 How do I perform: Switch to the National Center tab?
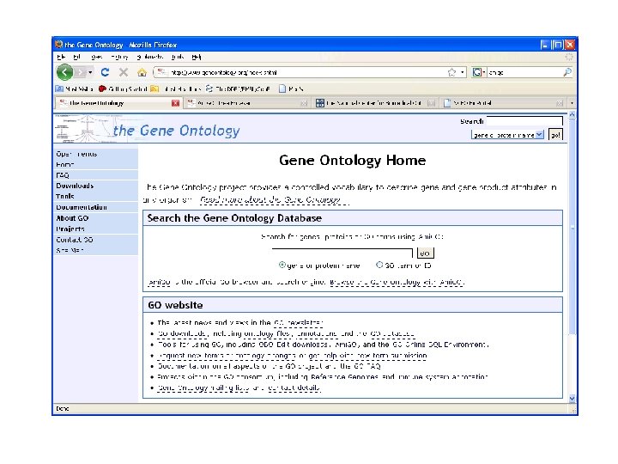373,103
